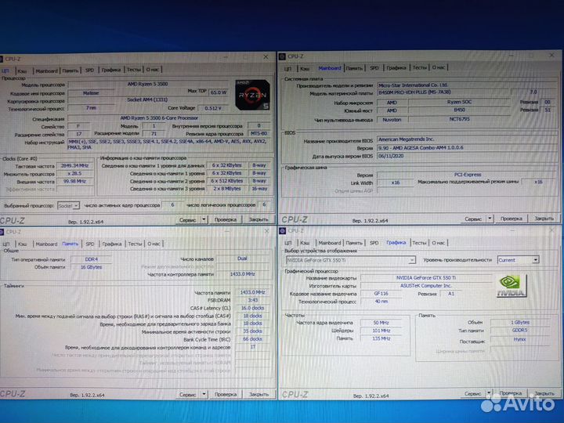Click the GDDR5 memory type value
Screen dimensions: 564x423
[x=519, y=331]
